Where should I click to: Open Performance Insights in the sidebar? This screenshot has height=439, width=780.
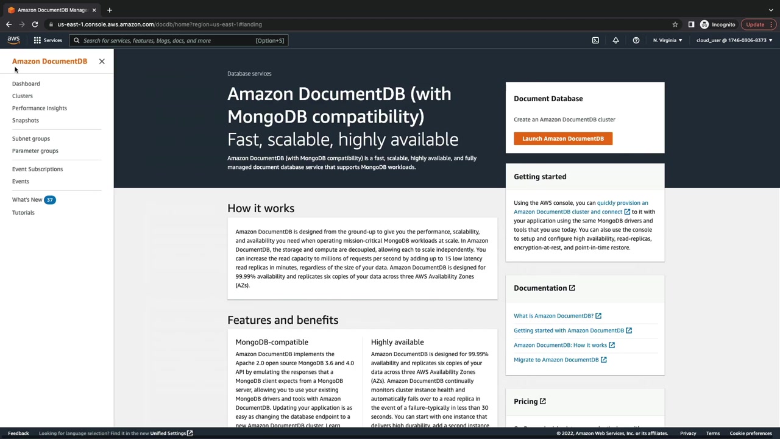(40, 108)
